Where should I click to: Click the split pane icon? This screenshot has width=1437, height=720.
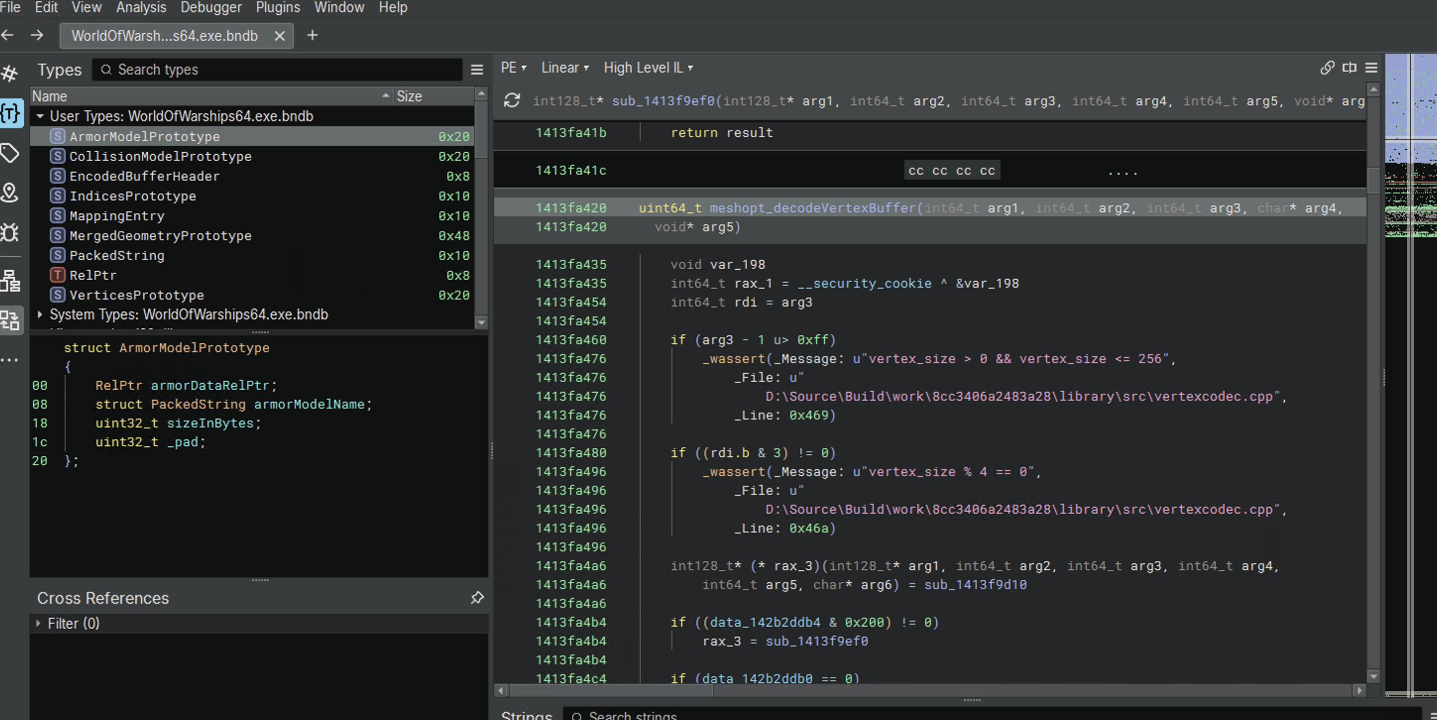[1349, 68]
